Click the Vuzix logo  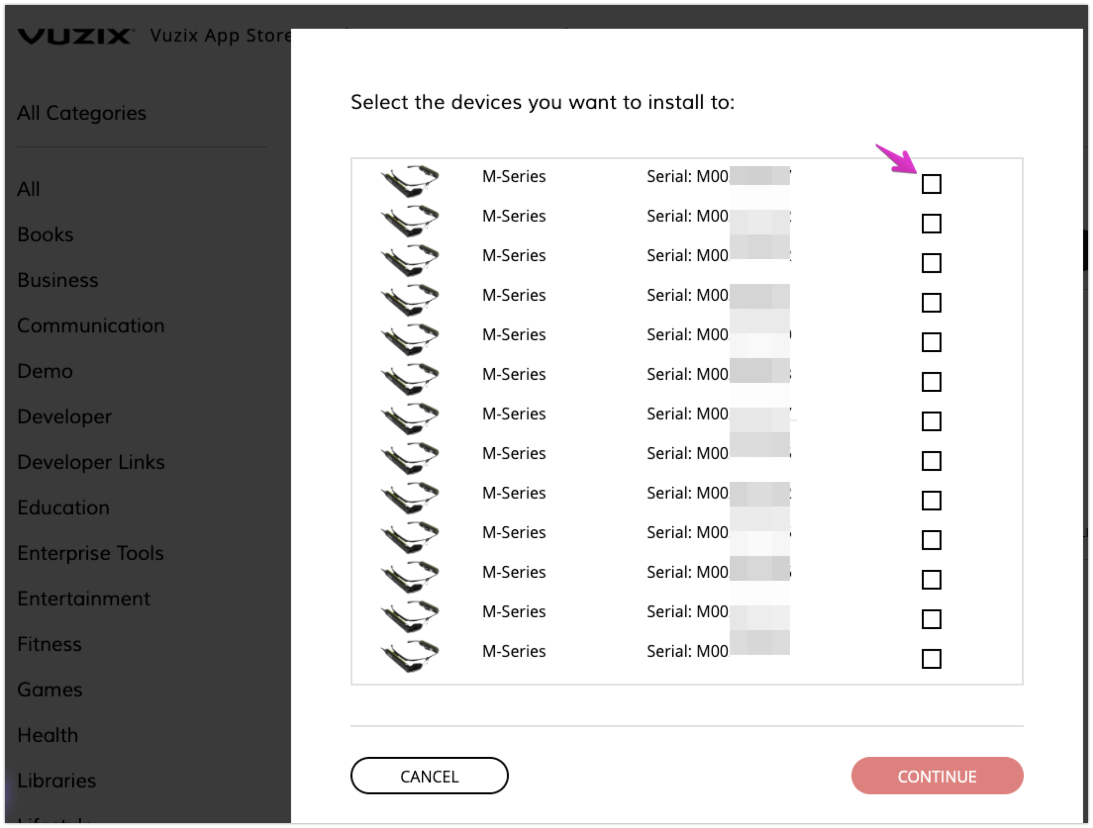tap(75, 36)
